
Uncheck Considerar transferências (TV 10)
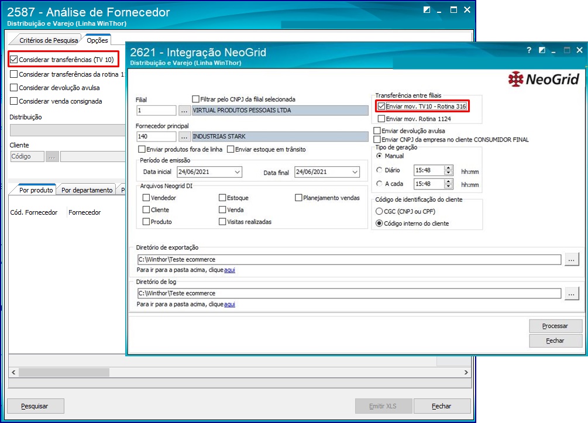click(14, 59)
